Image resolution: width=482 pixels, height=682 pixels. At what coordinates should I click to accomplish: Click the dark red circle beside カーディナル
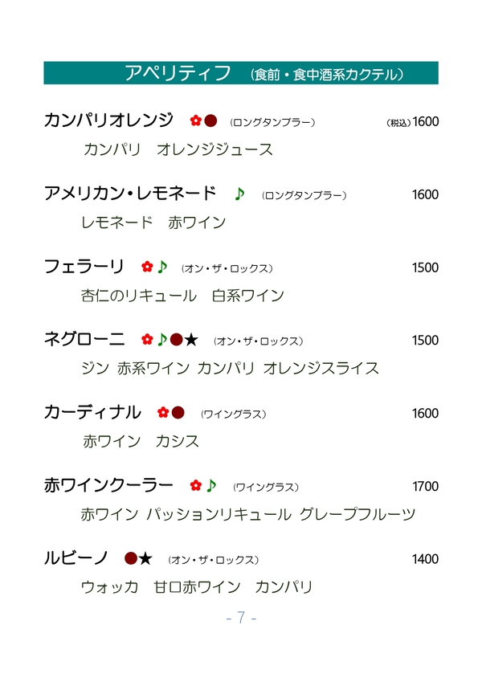[x=178, y=413]
